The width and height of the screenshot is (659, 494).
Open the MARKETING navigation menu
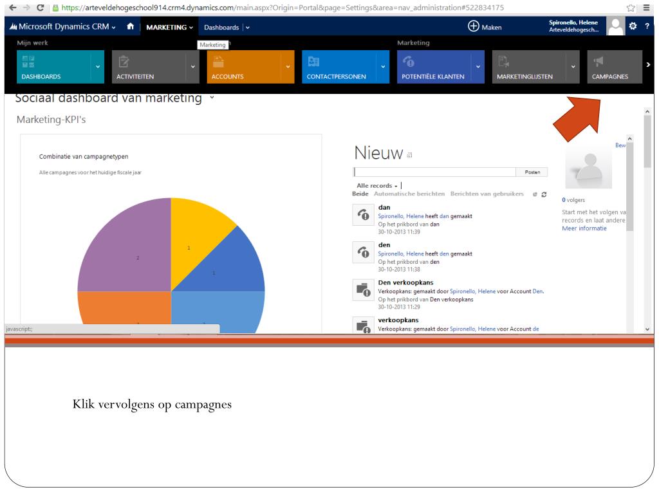coord(169,27)
